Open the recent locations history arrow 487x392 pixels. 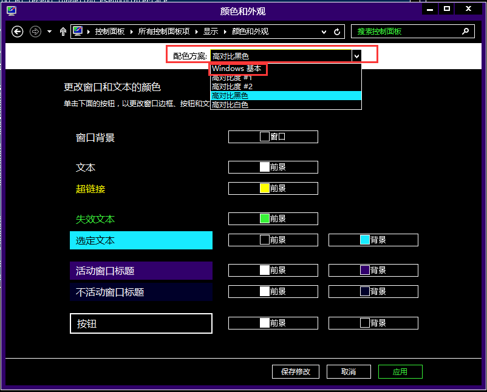49,32
